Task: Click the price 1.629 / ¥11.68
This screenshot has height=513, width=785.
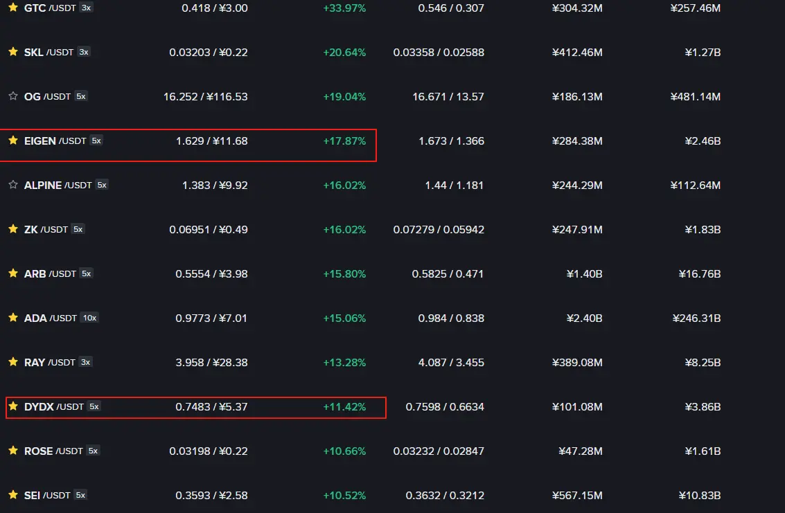Action: (x=212, y=141)
